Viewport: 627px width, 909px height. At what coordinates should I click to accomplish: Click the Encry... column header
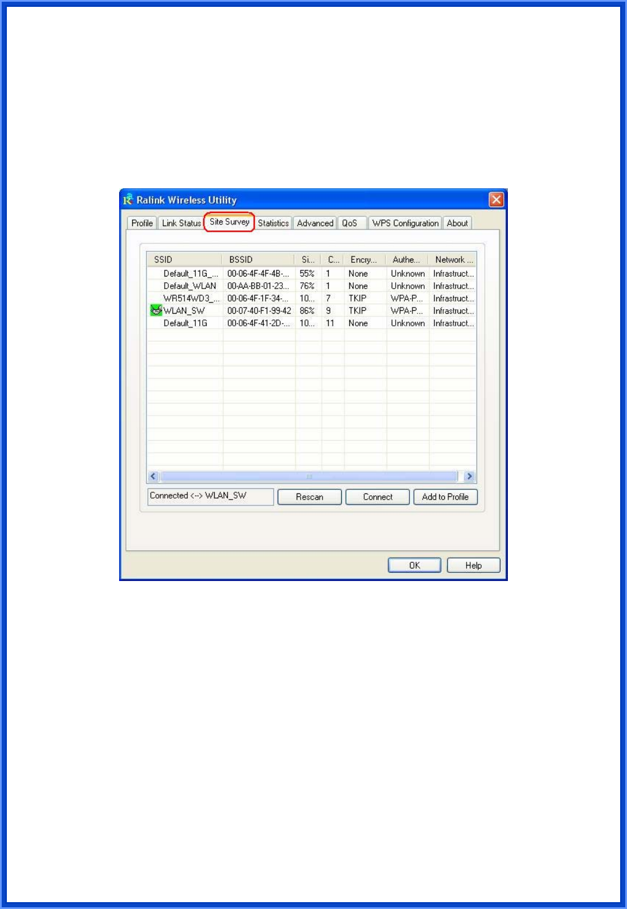(x=365, y=259)
